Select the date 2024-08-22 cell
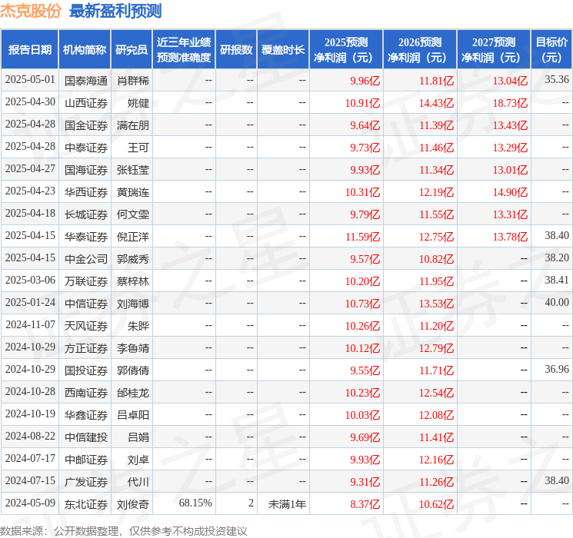573x538 pixels. (30, 436)
